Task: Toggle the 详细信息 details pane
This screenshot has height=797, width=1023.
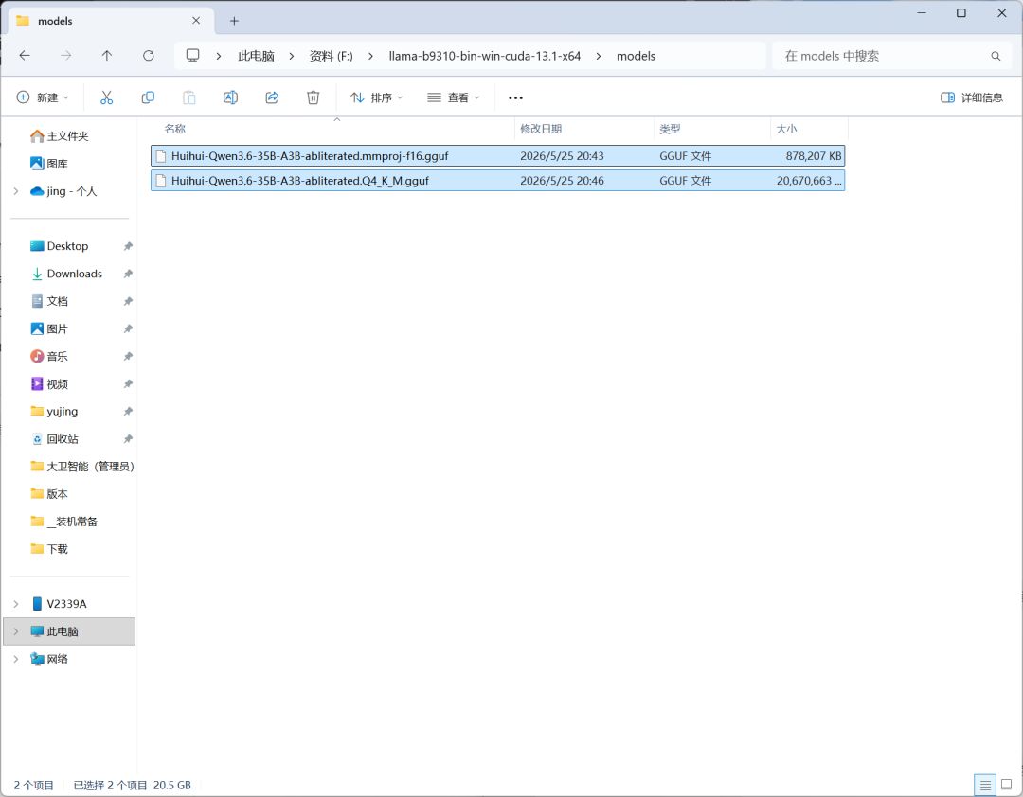Action: [x=972, y=97]
